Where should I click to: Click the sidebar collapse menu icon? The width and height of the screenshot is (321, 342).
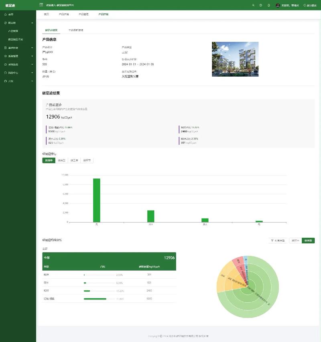click(x=41, y=5)
